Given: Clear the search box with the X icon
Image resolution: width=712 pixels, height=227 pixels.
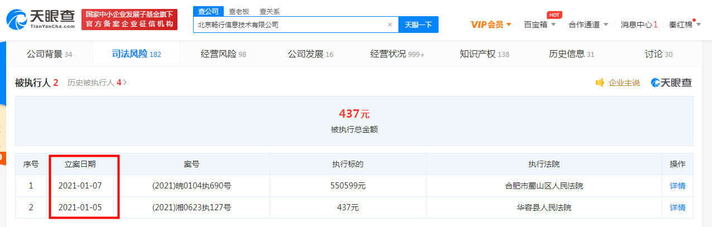Looking at the screenshot, I should click(x=390, y=25).
